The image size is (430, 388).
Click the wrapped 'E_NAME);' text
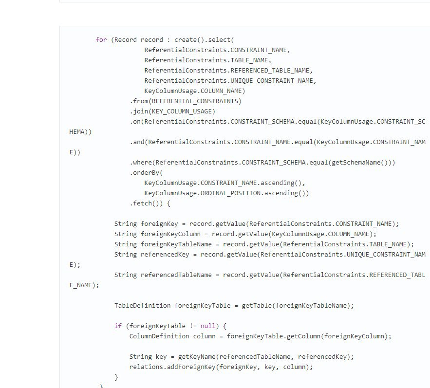(84, 285)
